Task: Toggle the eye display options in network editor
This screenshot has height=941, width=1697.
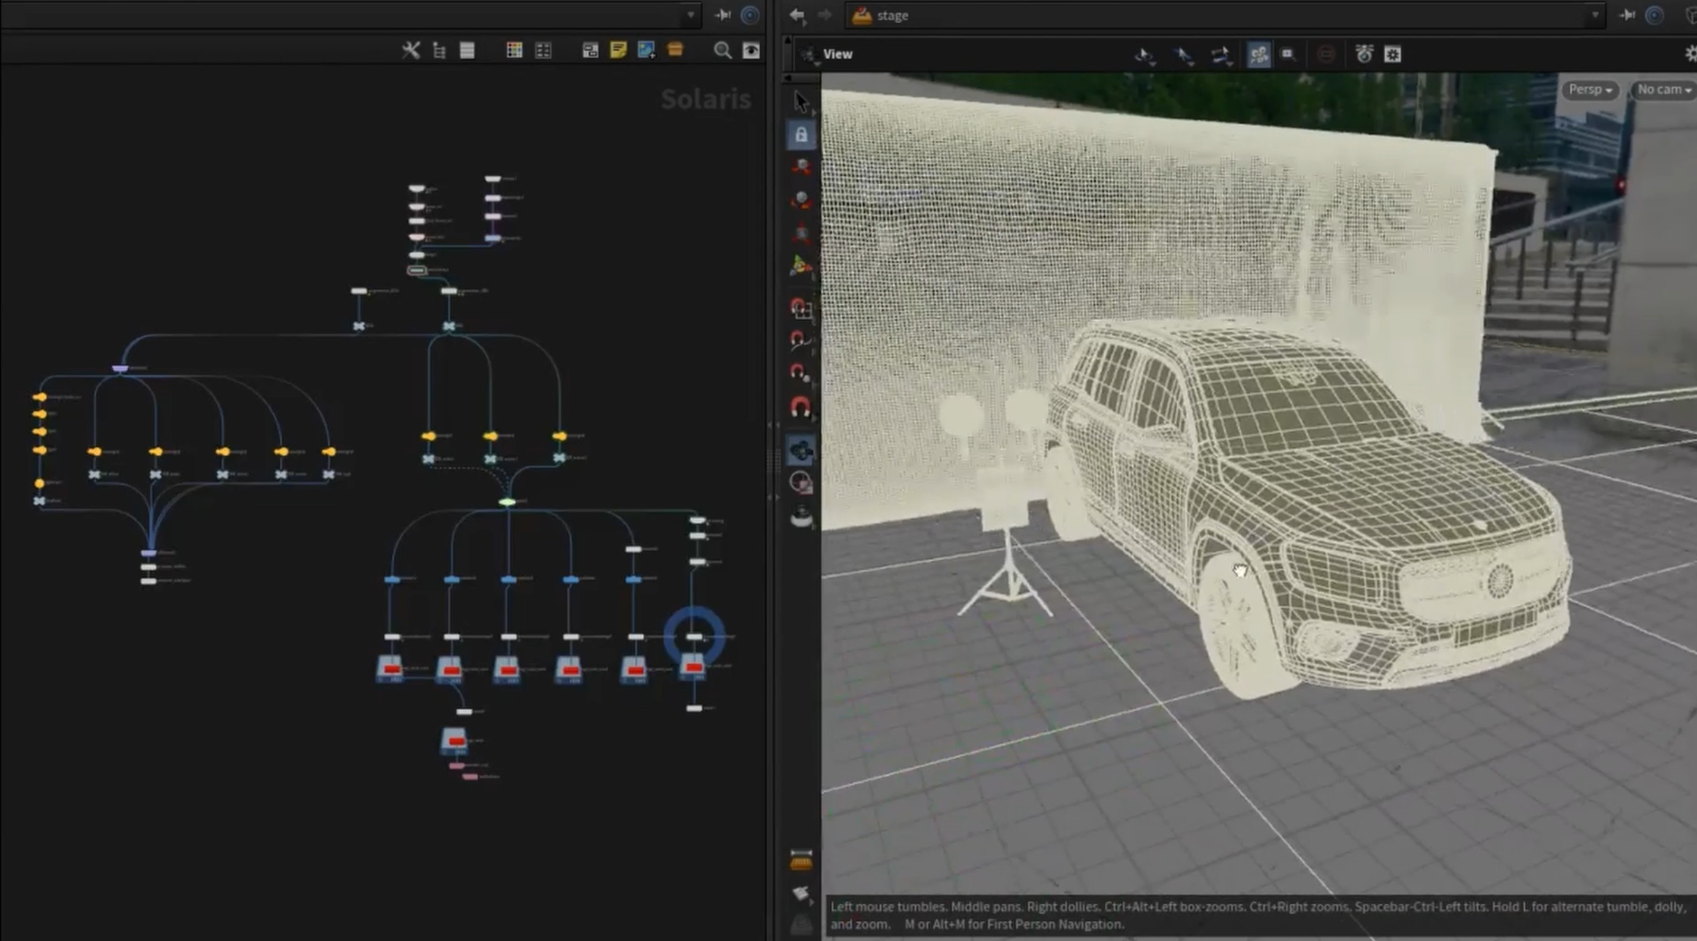Action: [x=751, y=50]
